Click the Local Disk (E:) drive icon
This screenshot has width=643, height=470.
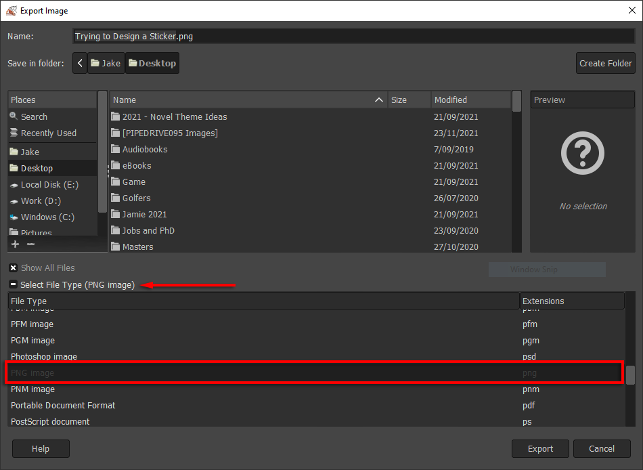tap(14, 185)
